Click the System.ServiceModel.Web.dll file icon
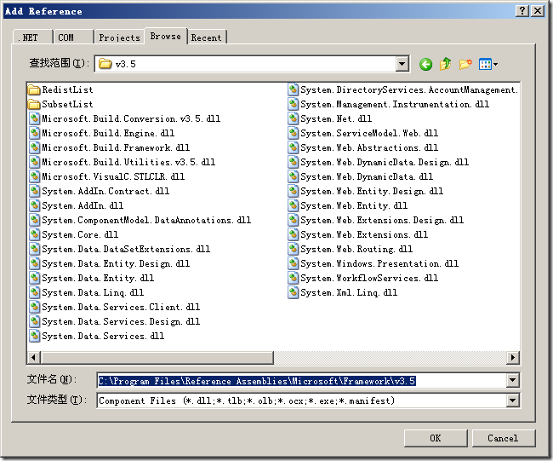The width and height of the screenshot is (553, 461). pyautogui.click(x=293, y=133)
